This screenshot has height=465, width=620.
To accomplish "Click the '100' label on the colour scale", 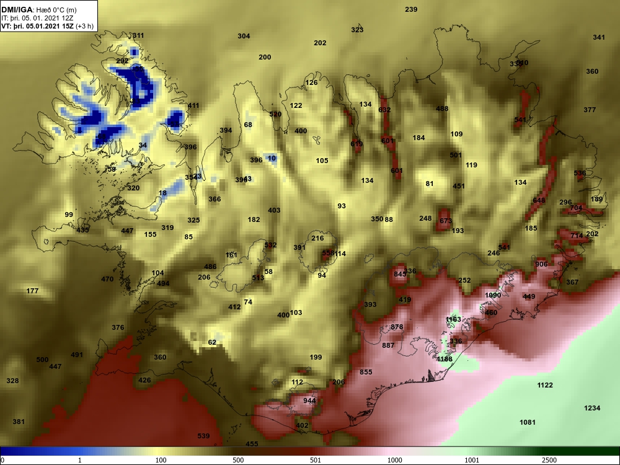I will [161, 460].
